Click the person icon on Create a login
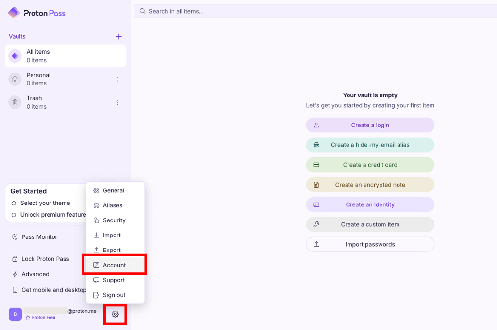497x330 pixels. click(316, 125)
